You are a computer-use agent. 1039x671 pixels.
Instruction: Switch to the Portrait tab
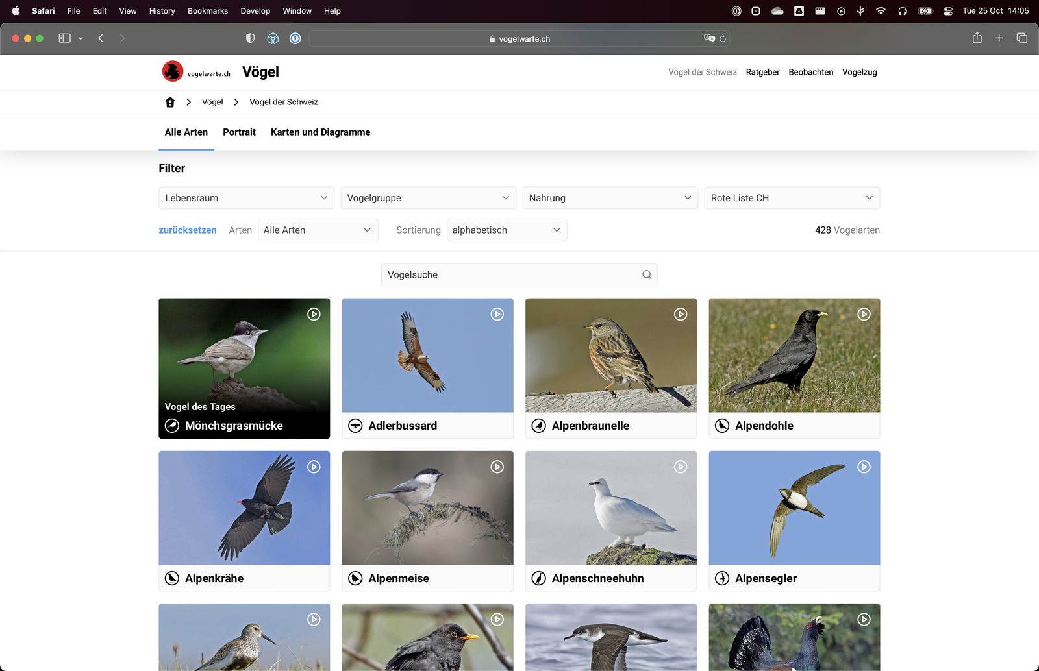click(x=239, y=132)
